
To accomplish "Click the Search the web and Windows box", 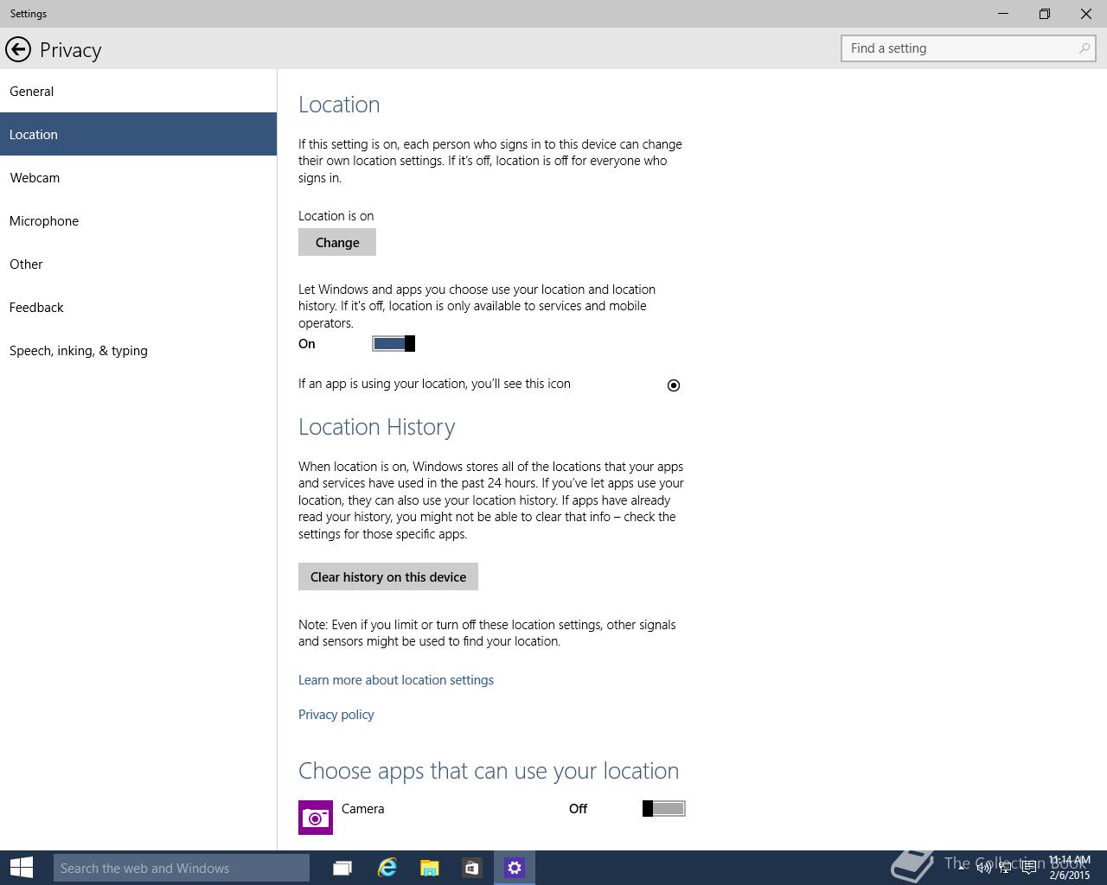I will click(x=181, y=868).
